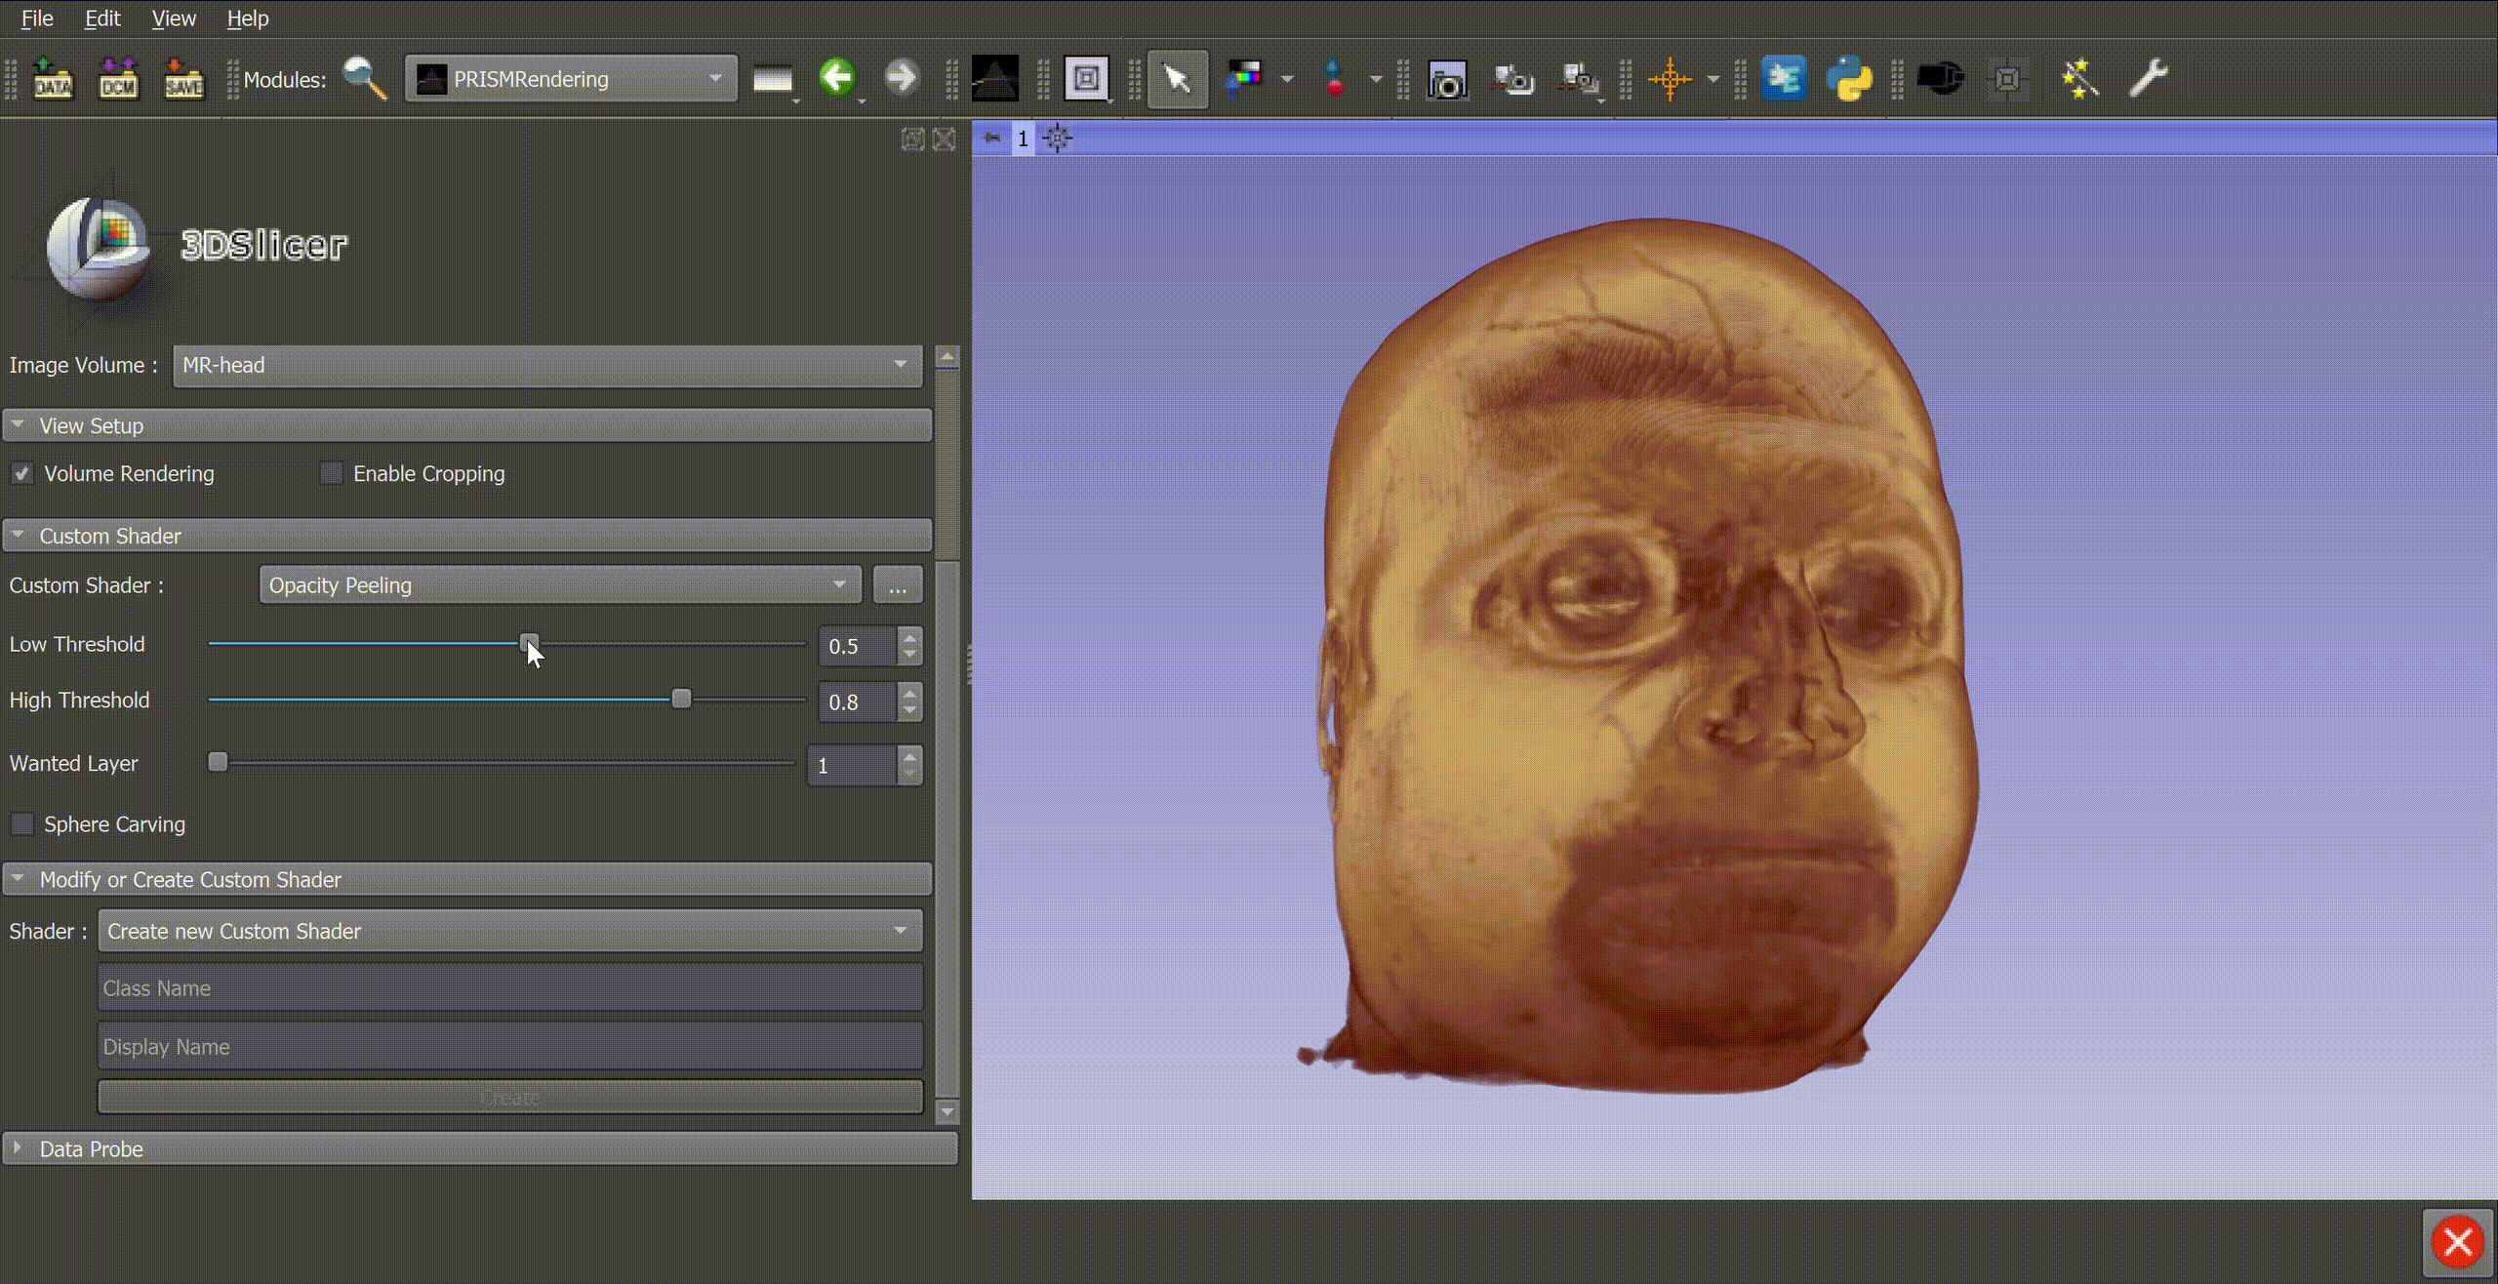Open the PRISMRendering modules dropdown
Image resolution: width=2498 pixels, height=1284 pixels.
(x=571, y=79)
